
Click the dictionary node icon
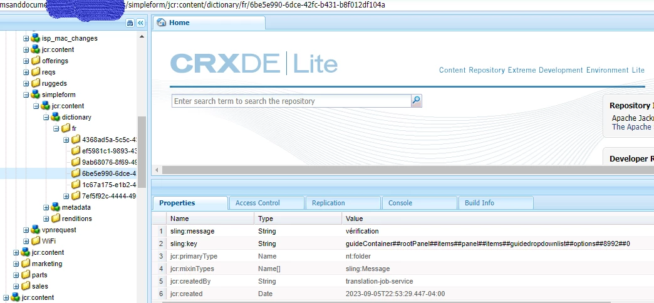pyautogui.click(x=56, y=117)
